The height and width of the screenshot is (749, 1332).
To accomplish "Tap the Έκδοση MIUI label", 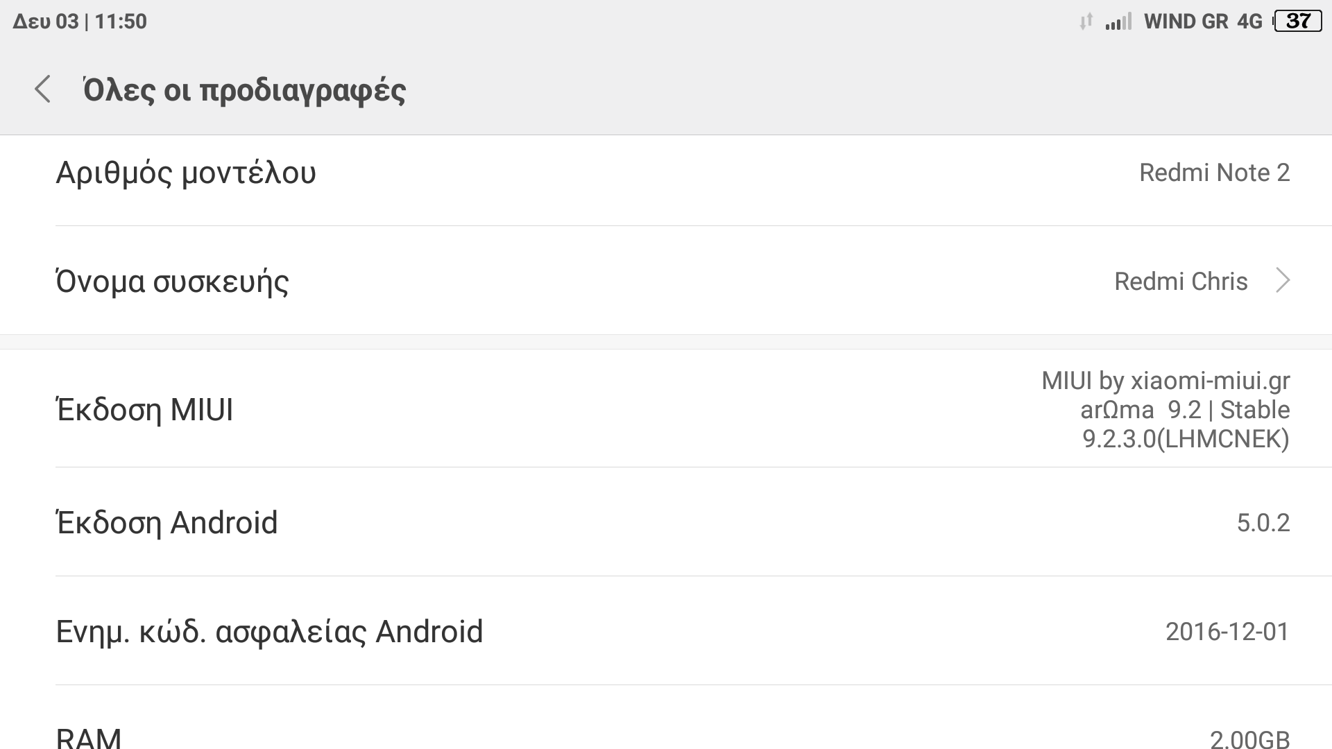I will click(144, 410).
